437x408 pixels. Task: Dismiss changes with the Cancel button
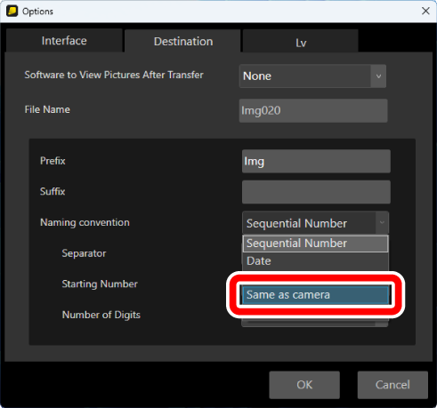pyautogui.click(x=392, y=385)
